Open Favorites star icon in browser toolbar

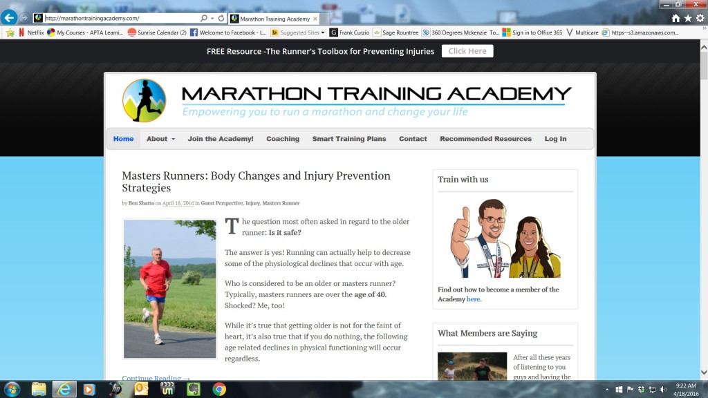[688, 18]
